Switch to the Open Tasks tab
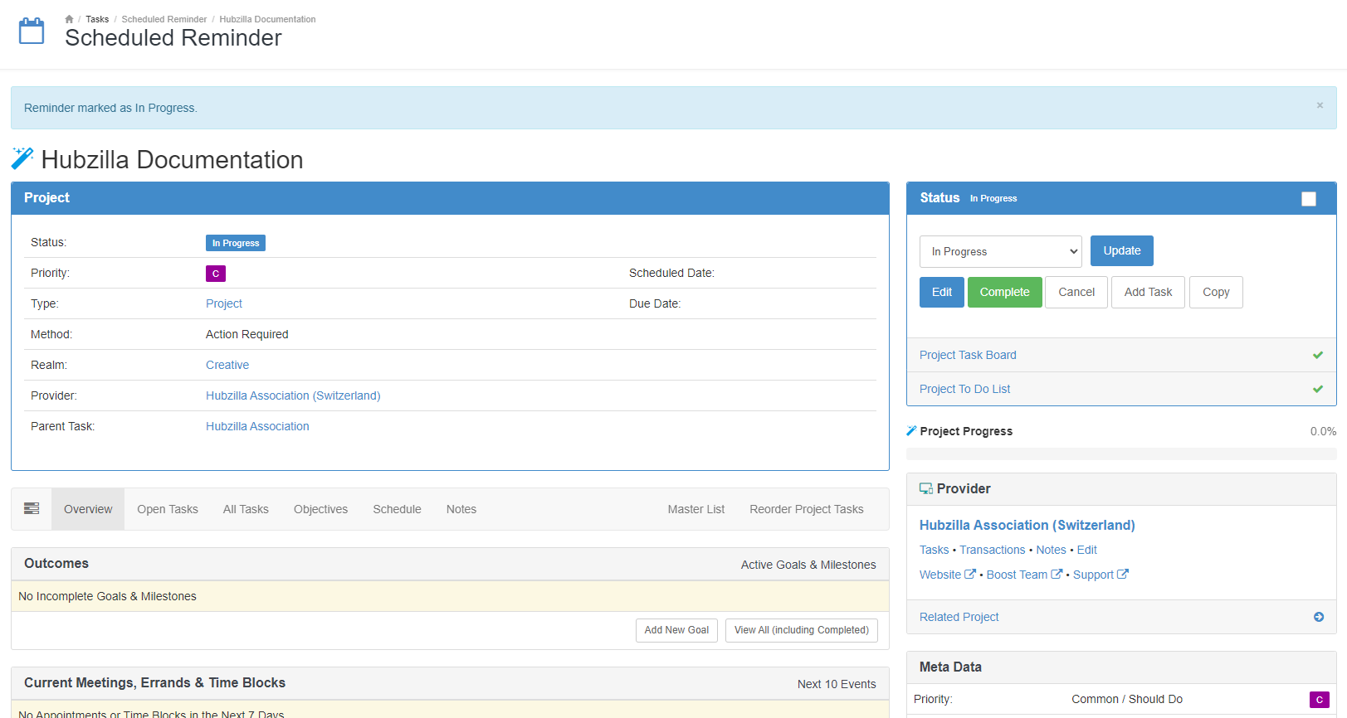1347x718 pixels. point(168,509)
